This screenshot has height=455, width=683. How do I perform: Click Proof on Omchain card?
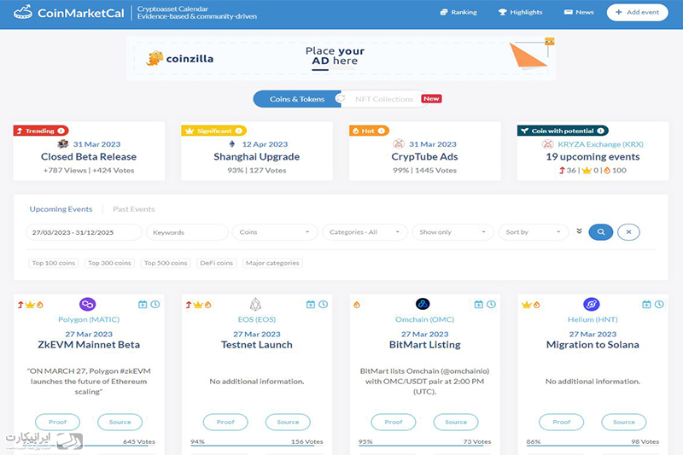click(x=394, y=422)
